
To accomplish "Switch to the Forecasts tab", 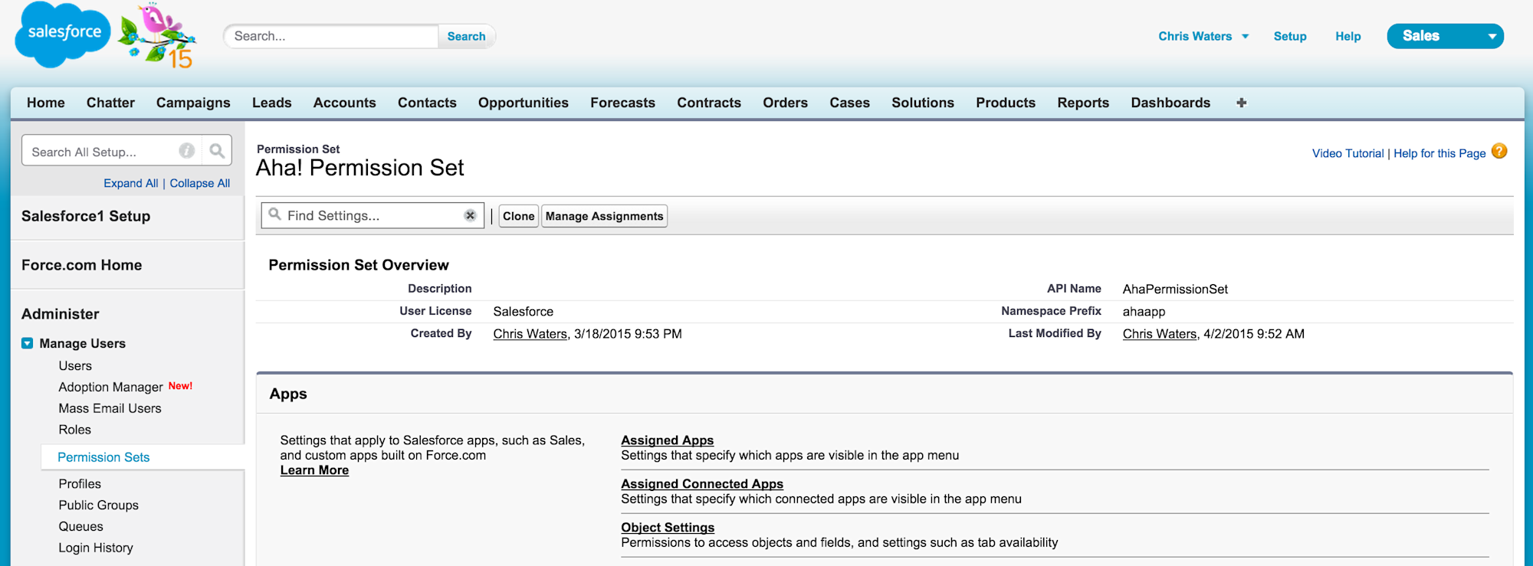I will 623,103.
